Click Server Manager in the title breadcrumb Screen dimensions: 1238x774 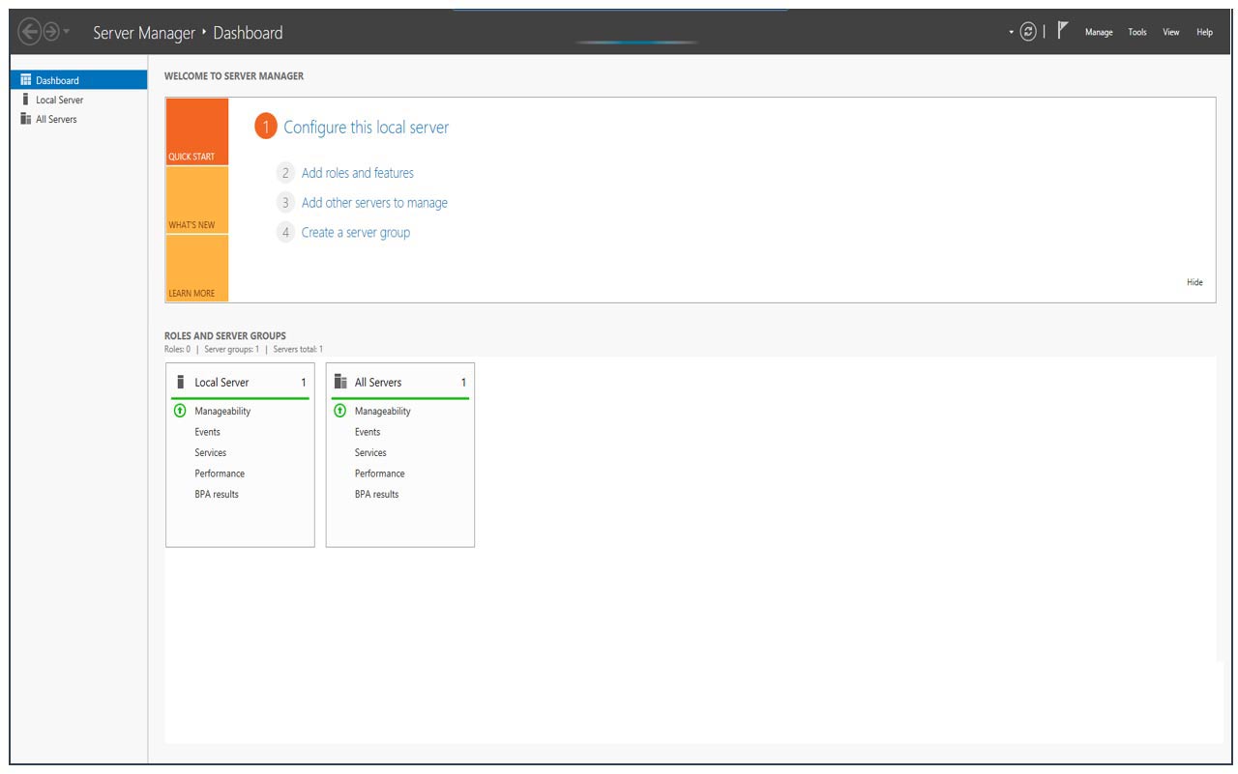145,33
